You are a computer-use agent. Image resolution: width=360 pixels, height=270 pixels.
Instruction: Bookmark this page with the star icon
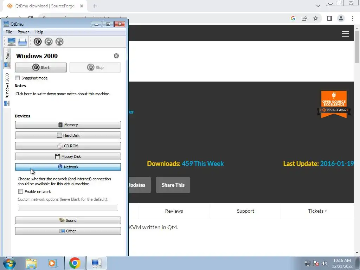[x=316, y=18]
